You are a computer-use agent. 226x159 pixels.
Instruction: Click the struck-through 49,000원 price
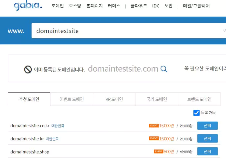[186, 152]
